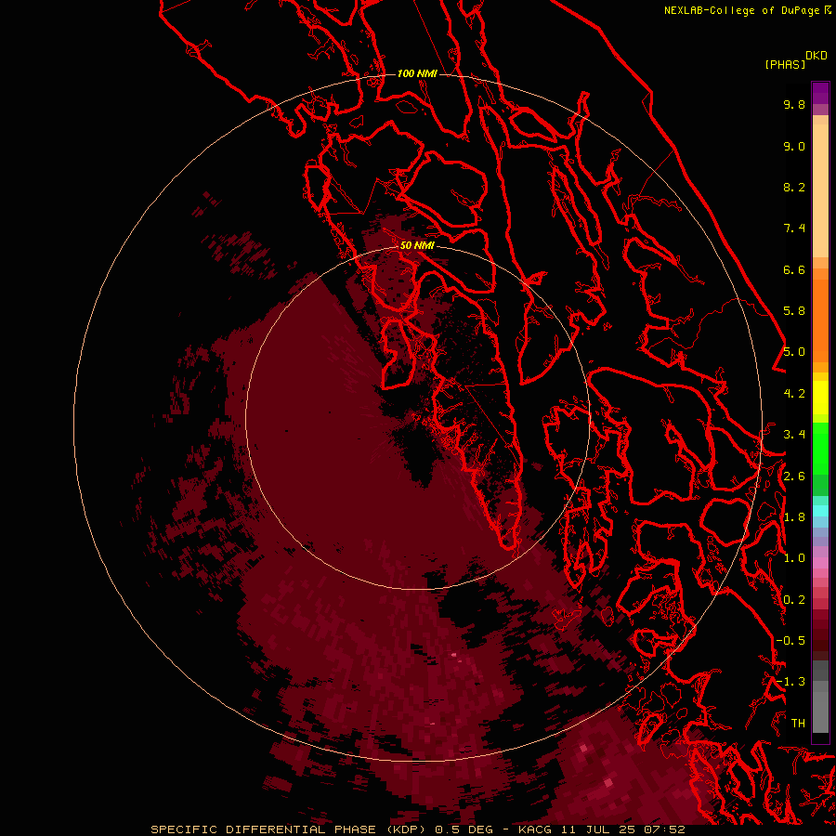Image resolution: width=836 pixels, height=836 pixels.
Task: Click the cyan band on the color scale
Action: 820,511
